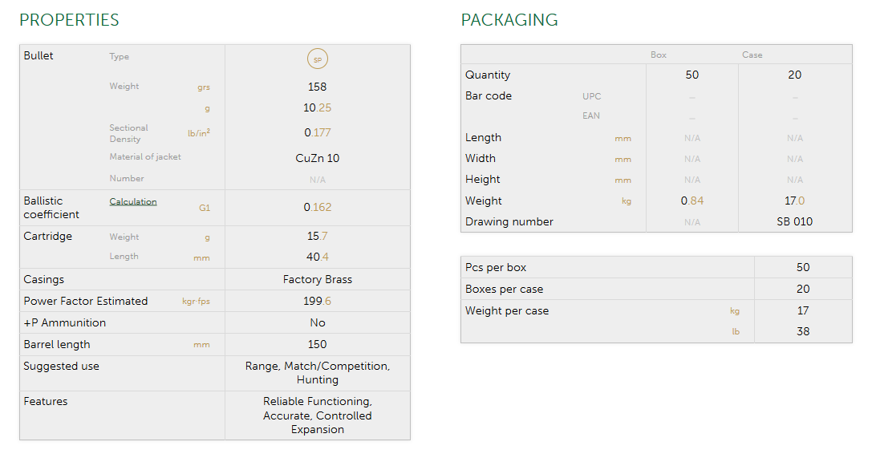Click the SP bullet type icon
Screen dimensions: 880x462
tap(318, 59)
